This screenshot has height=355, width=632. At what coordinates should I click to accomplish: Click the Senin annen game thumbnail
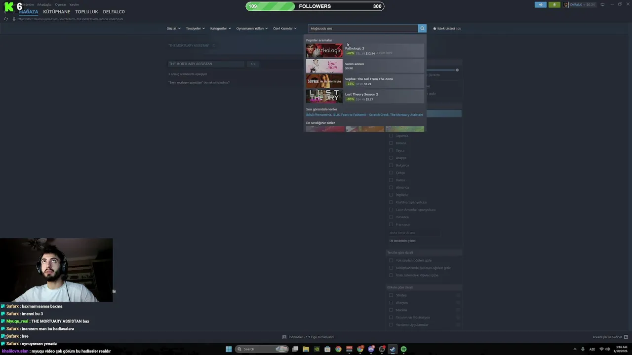324,66
